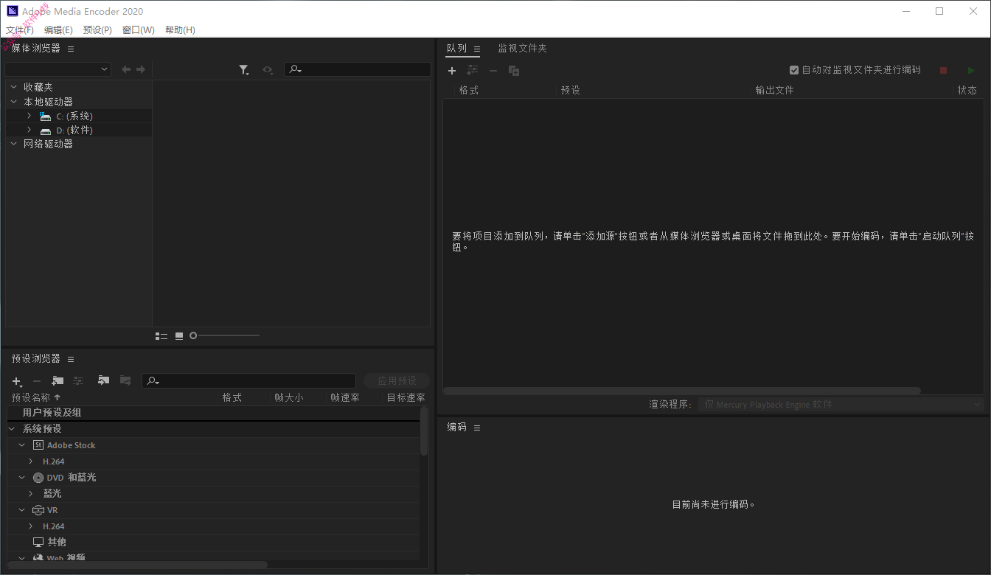This screenshot has width=991, height=575.
Task: Click the preset 格式 column header
Action: 232,397
